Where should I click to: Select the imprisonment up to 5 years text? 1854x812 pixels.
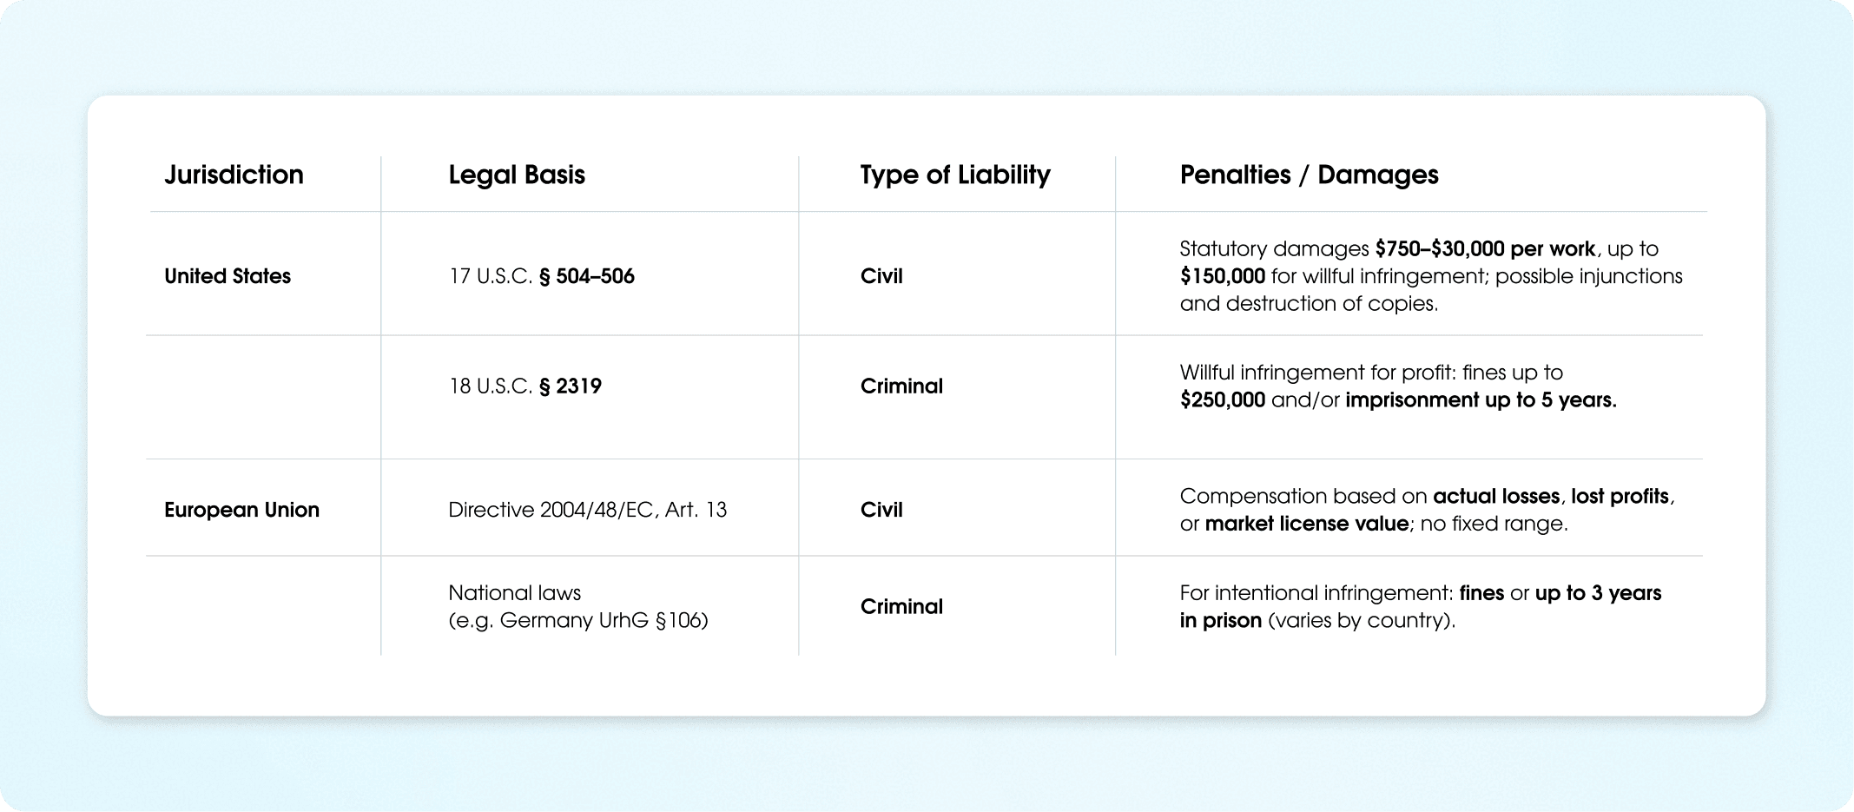1480,400
